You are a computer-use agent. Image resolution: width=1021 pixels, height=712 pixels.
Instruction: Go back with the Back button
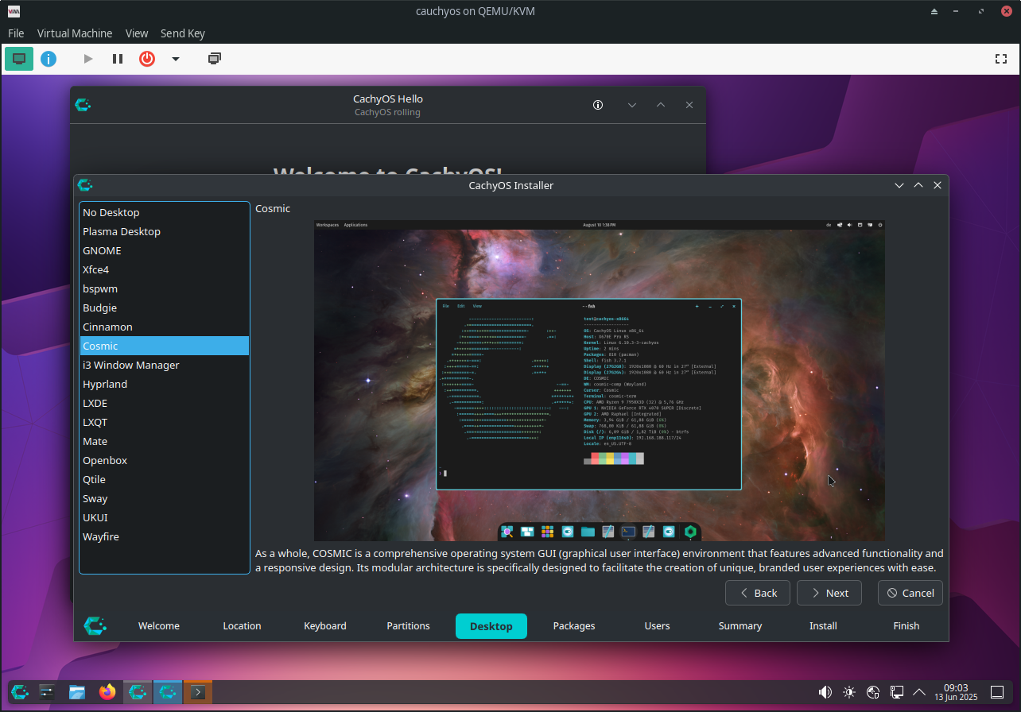pyautogui.click(x=757, y=593)
